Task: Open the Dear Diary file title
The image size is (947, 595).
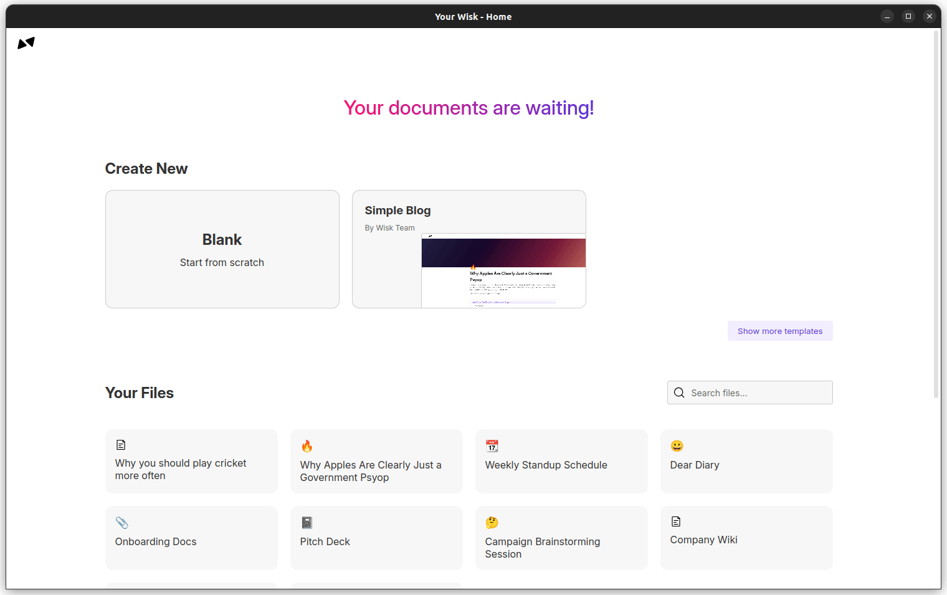Action: (x=694, y=465)
